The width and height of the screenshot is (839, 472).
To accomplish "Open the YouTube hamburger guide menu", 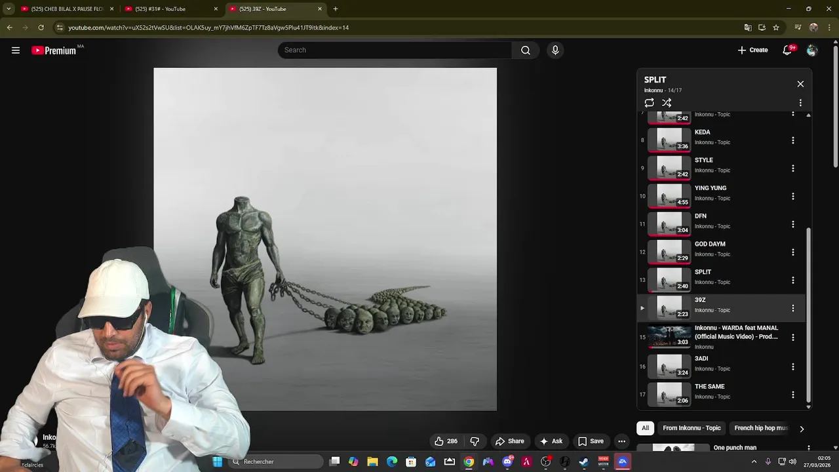I will pyautogui.click(x=16, y=50).
